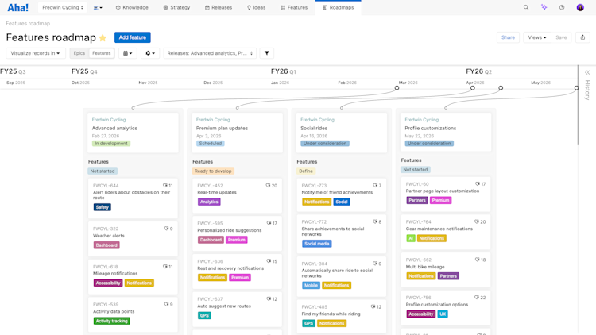Open the navigation menu dropdown icon
The height and width of the screenshot is (335, 596).
(x=98, y=7)
